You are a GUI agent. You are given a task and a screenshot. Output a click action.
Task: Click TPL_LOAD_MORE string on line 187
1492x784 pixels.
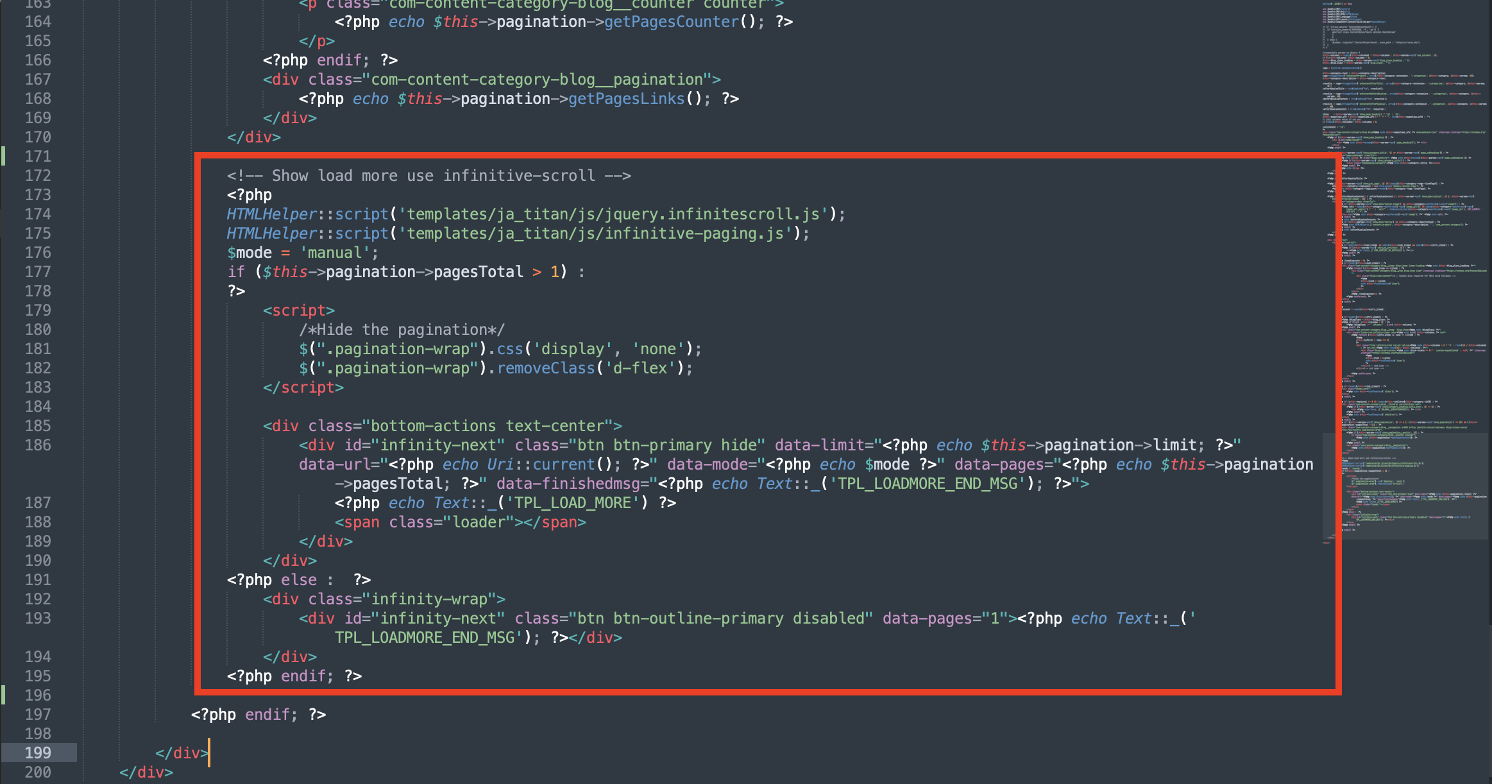pyautogui.click(x=572, y=503)
